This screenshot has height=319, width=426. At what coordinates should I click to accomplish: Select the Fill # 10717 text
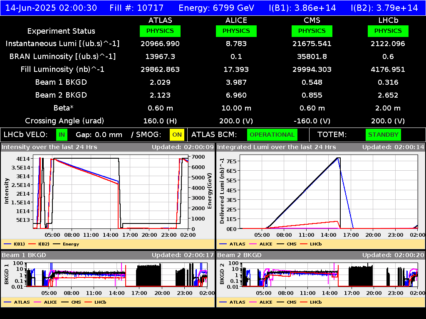pyautogui.click(x=136, y=7)
